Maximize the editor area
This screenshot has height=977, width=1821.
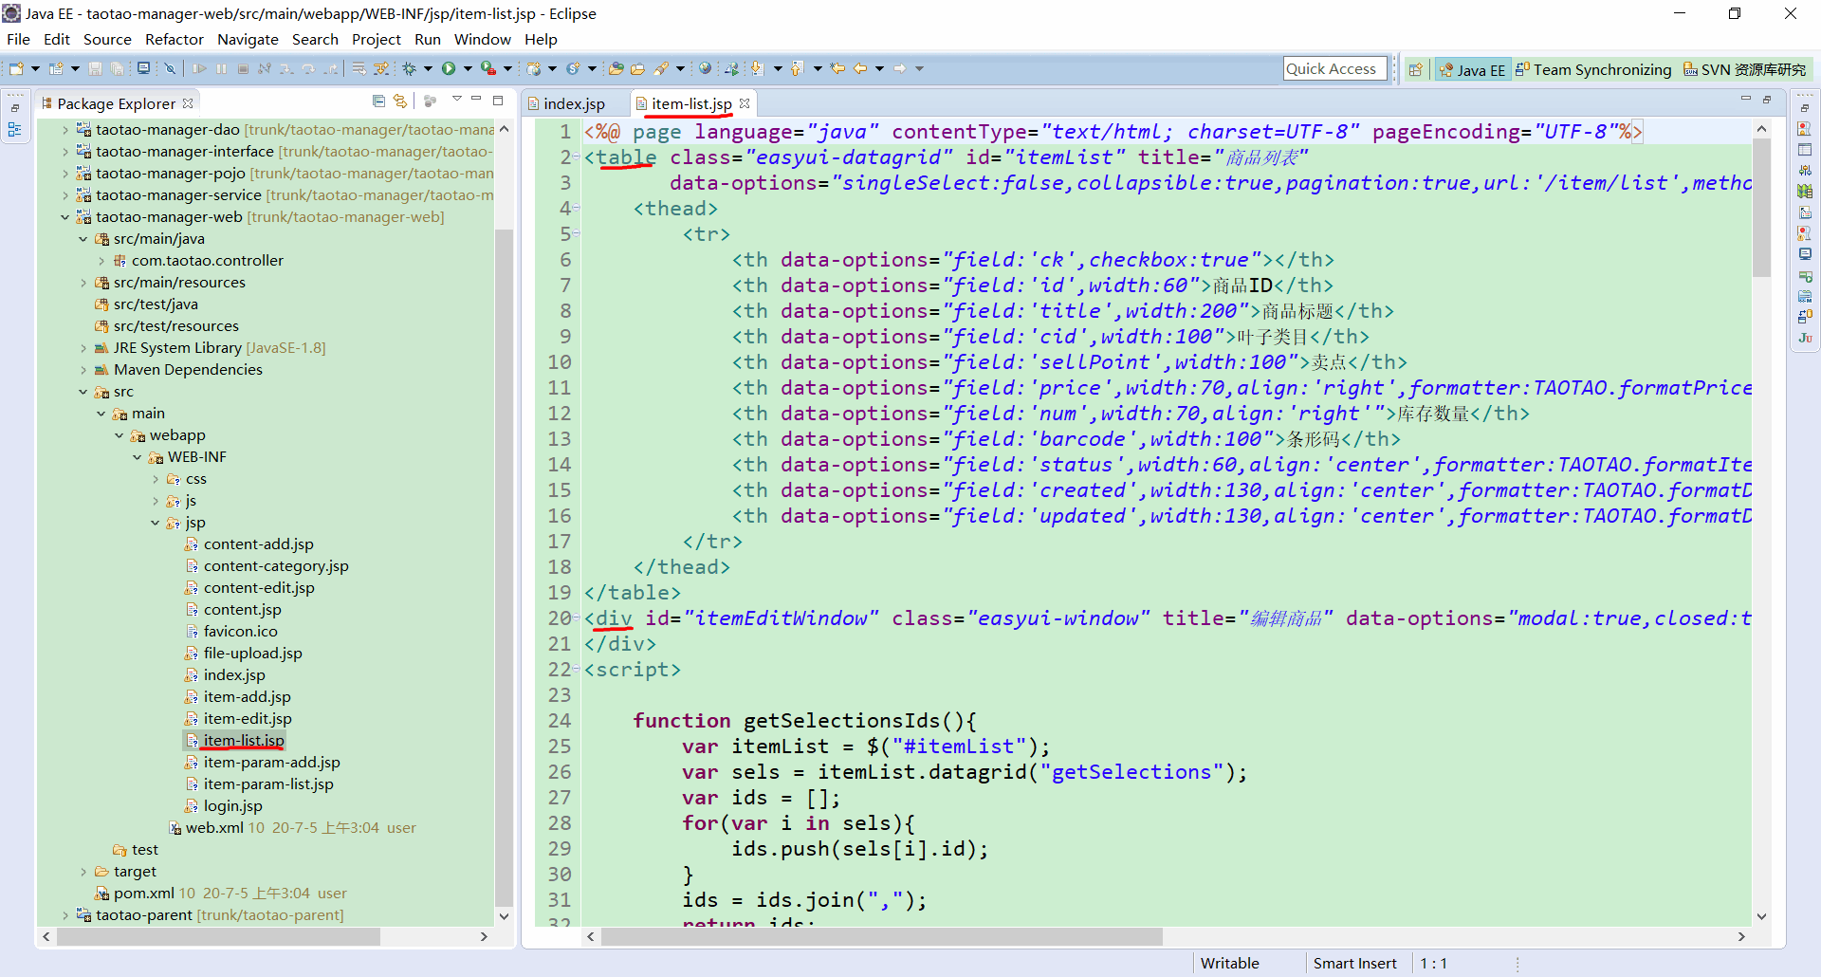pyautogui.click(x=1767, y=100)
